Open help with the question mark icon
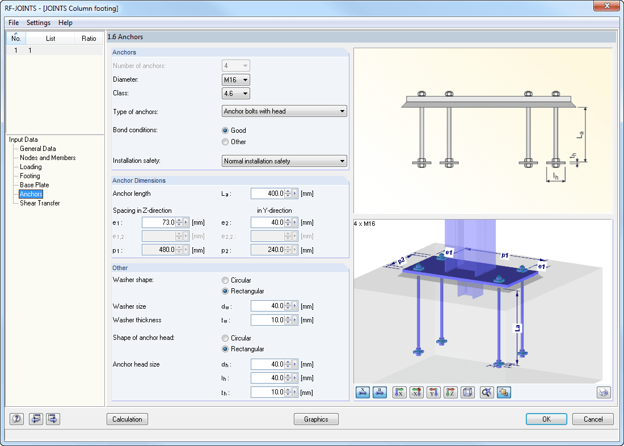624x446 pixels. point(16,419)
